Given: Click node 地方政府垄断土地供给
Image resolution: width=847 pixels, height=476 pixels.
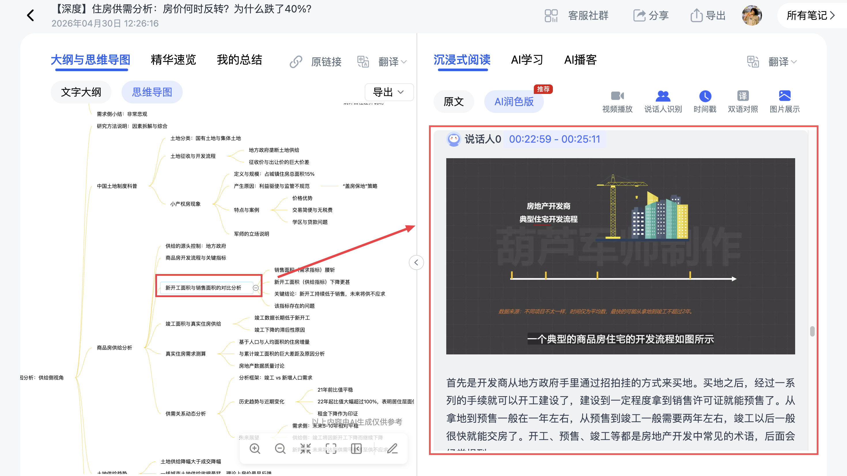Looking at the screenshot, I should click(x=274, y=150).
